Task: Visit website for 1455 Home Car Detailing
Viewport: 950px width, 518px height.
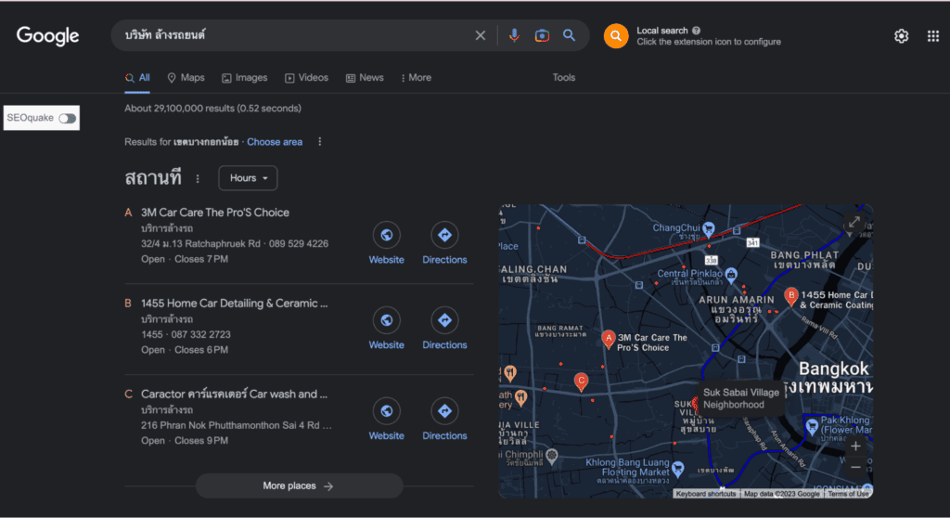Action: coord(387,330)
